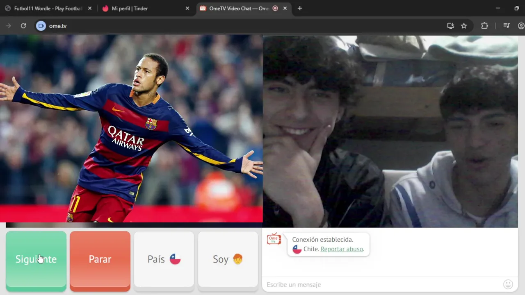Open camera permission icon in address bar
This screenshot has width=525, height=295.
(41, 26)
